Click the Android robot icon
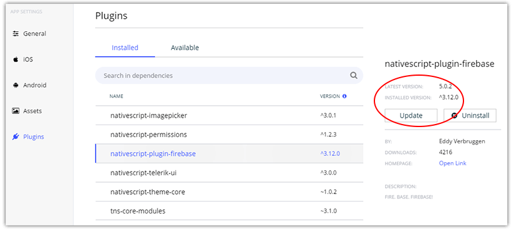The height and width of the screenshot is (231, 513). tap(16, 85)
